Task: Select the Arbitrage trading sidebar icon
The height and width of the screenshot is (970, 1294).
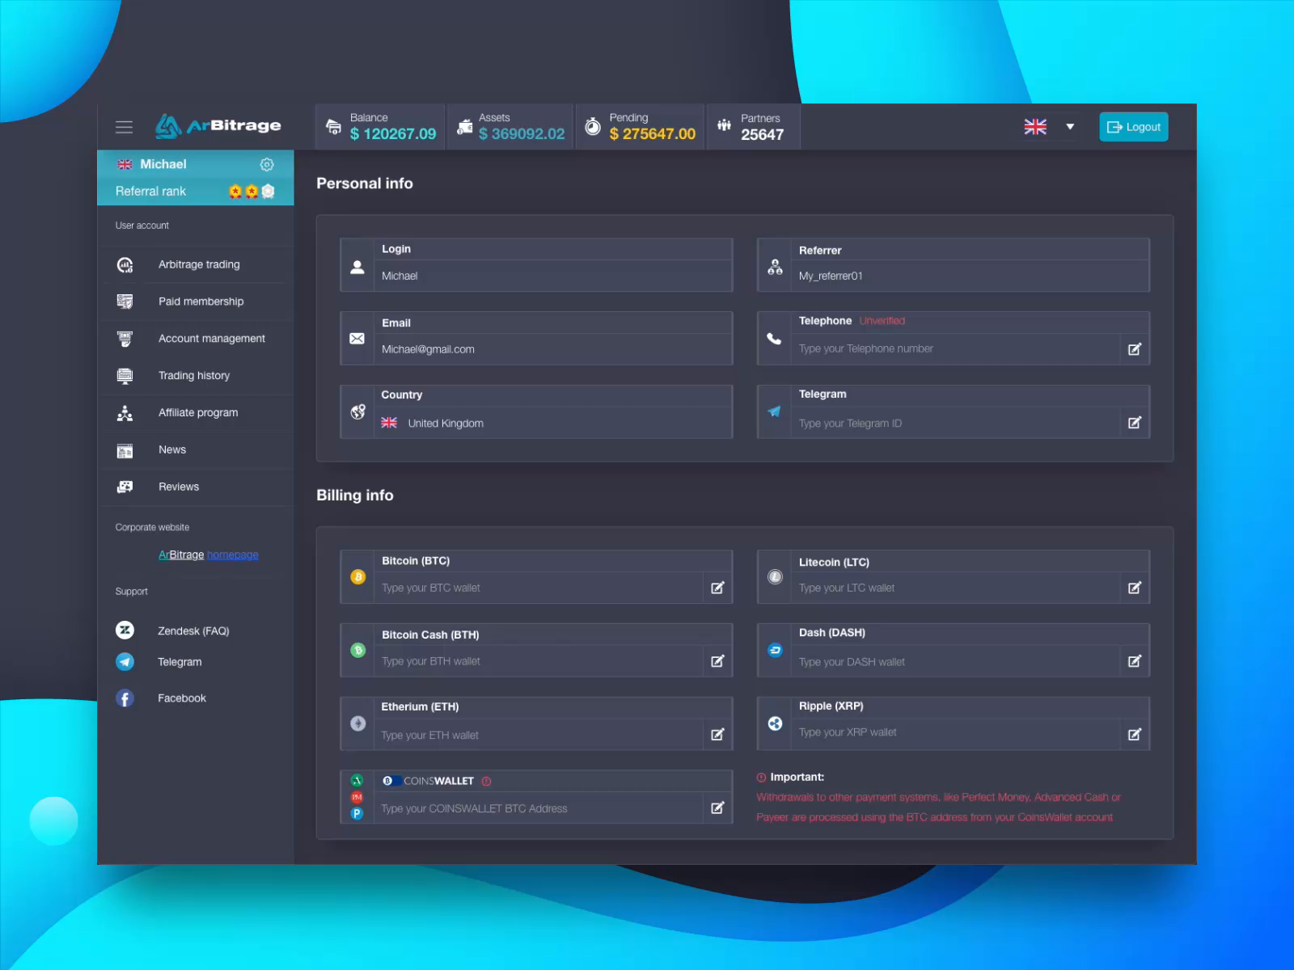Action: pos(125,264)
